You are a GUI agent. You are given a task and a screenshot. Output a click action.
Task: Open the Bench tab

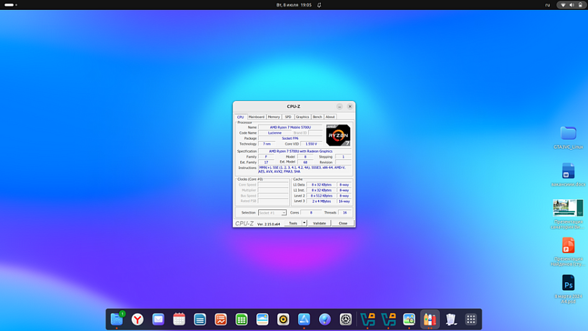(x=317, y=117)
